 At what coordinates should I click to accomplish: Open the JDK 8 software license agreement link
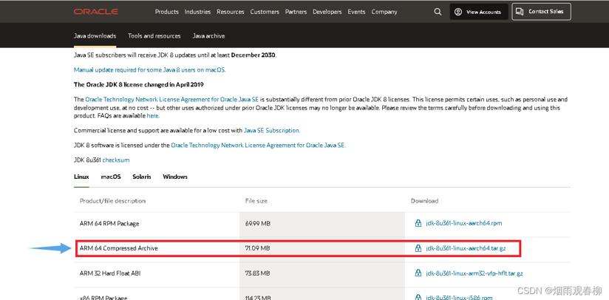[258, 145]
